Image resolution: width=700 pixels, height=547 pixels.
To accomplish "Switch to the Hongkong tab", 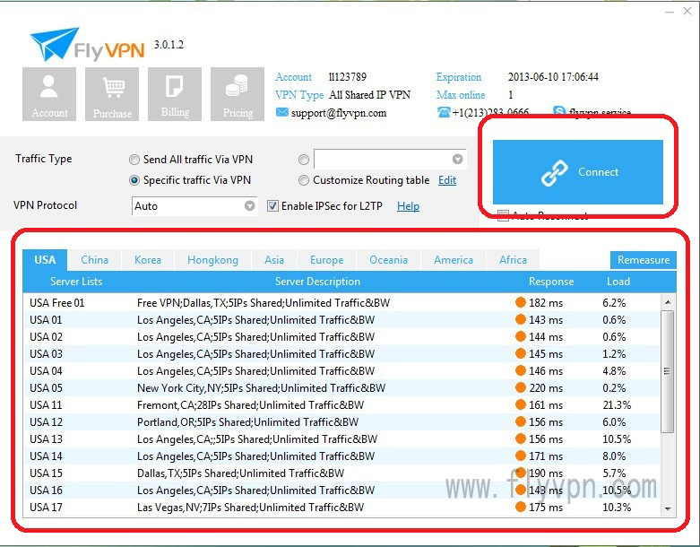I will [212, 260].
